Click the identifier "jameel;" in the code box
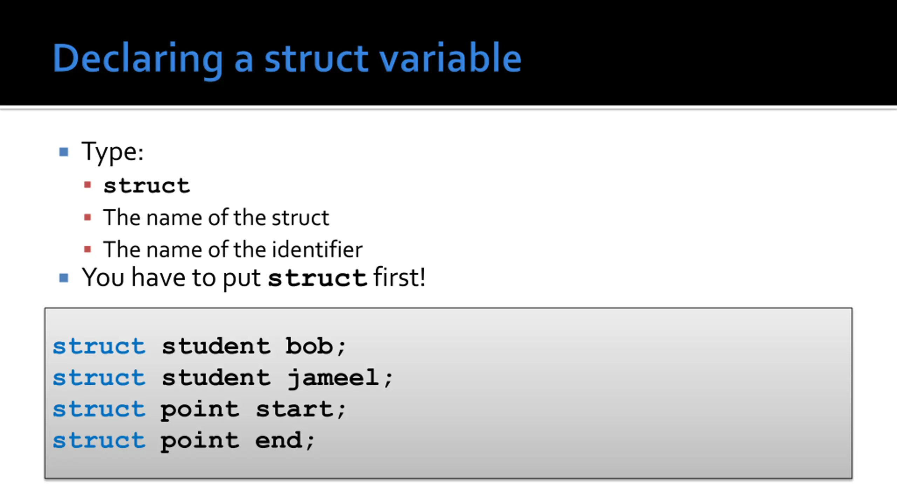The width and height of the screenshot is (897, 504). [340, 378]
